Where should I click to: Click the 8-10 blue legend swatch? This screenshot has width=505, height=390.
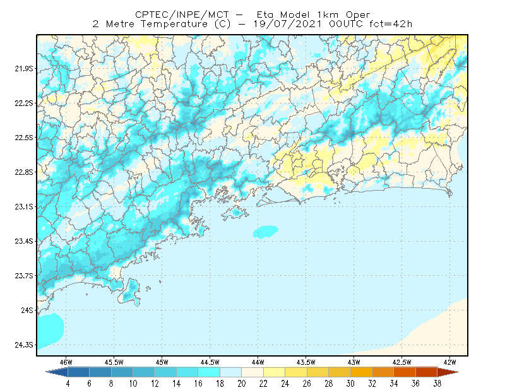(x=122, y=372)
